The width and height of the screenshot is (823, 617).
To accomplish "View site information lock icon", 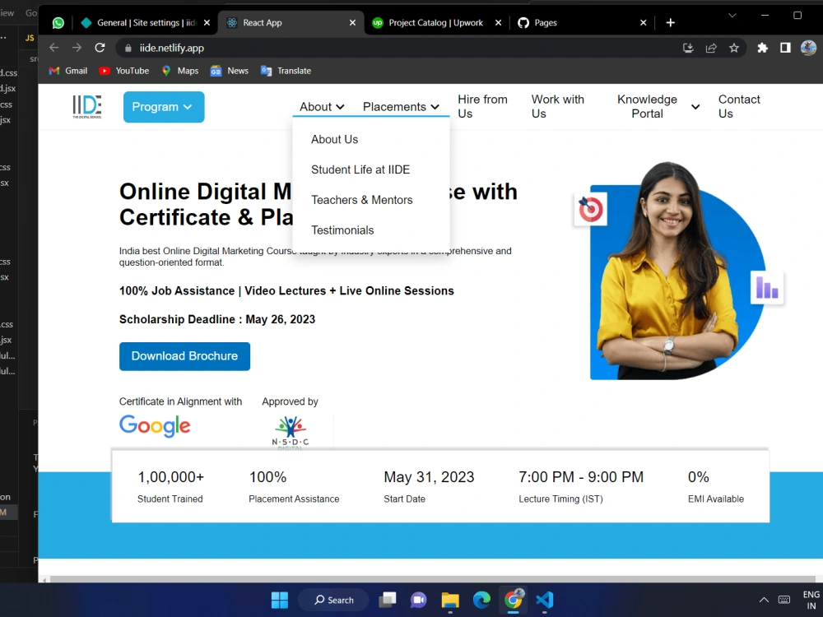I will click(128, 48).
